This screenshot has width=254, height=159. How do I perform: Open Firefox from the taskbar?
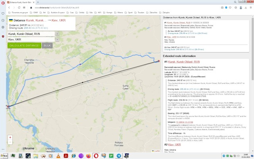(89, 156)
